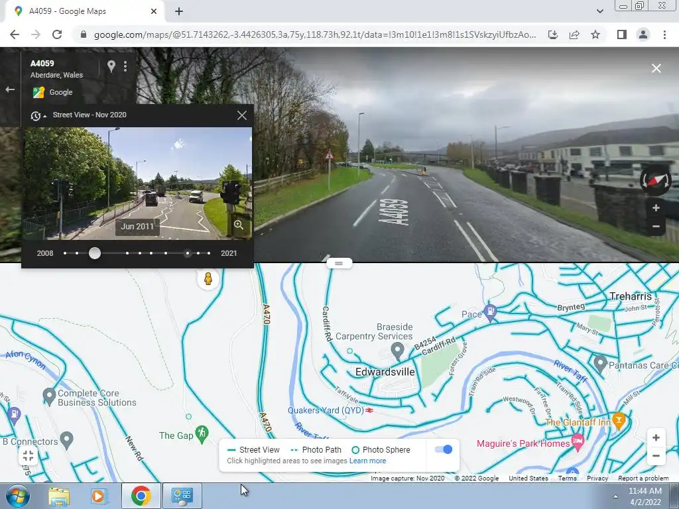Zoom out on the Street View image

[x=656, y=227]
